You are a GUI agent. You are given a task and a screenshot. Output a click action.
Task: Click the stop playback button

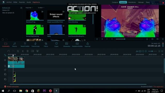coord(112,39)
